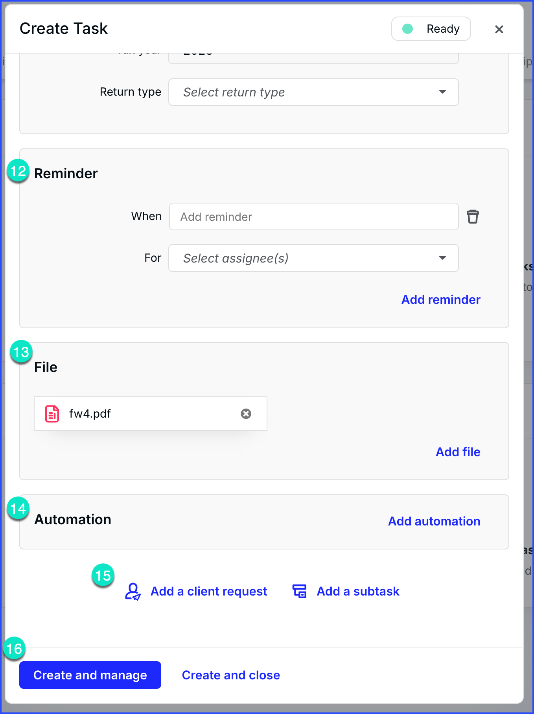This screenshot has height=714, width=534.
Task: Click the step 16 numbered marker
Action: (x=15, y=648)
